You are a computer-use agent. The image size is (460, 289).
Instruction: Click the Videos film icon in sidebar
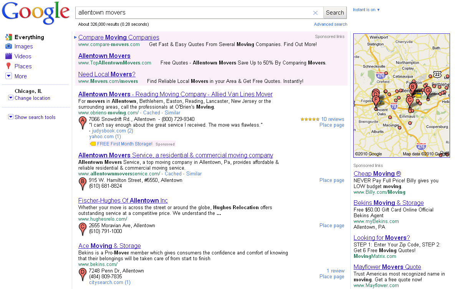coord(8,56)
